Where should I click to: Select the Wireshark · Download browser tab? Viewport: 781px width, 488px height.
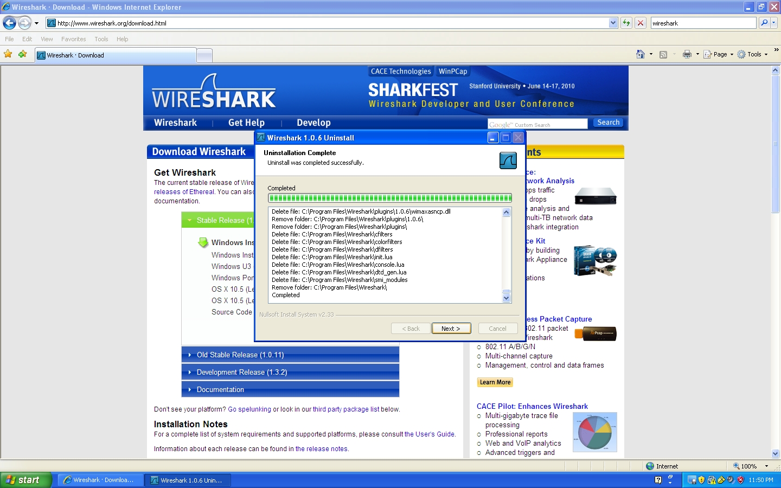tap(116, 55)
